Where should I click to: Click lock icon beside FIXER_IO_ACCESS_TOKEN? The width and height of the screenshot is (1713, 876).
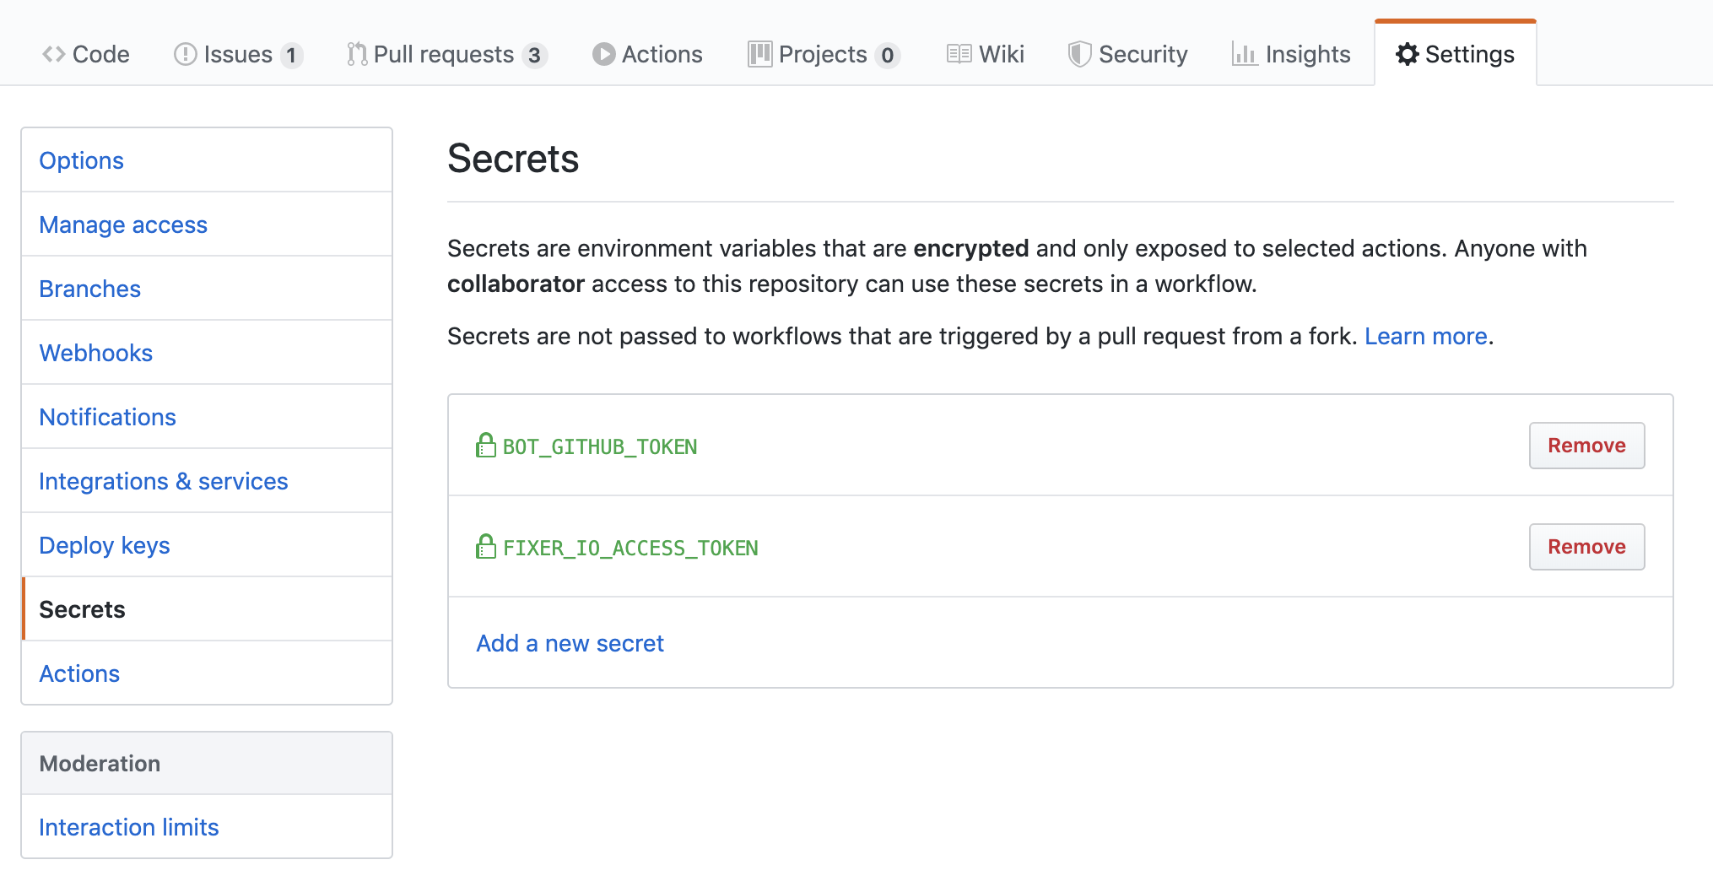click(485, 547)
